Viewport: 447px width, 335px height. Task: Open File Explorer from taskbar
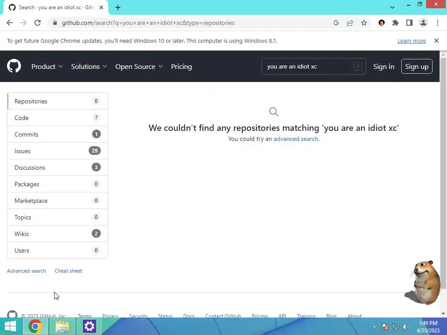point(62,326)
